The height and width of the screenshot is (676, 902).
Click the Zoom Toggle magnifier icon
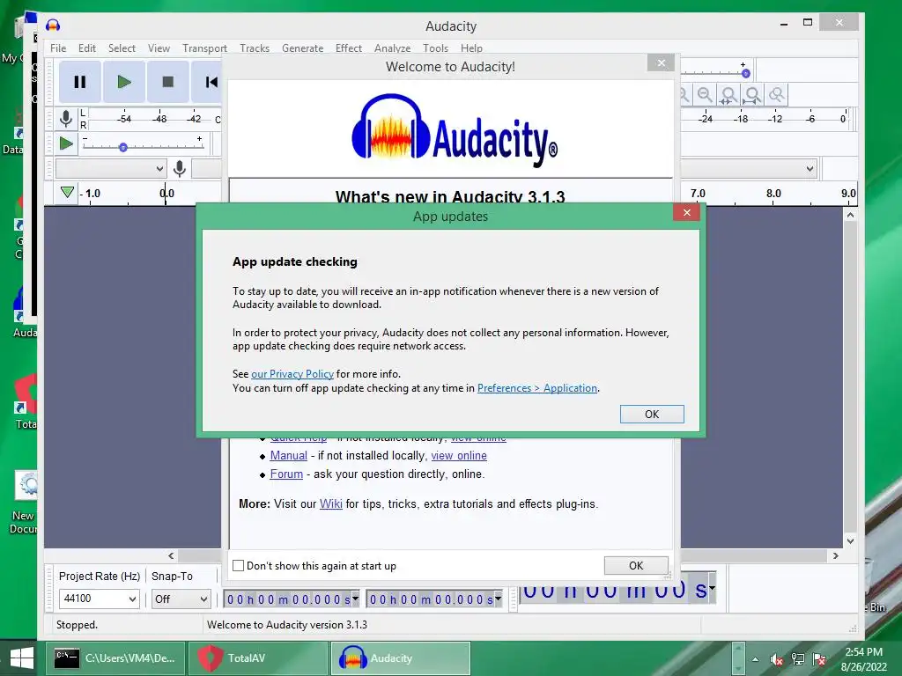click(777, 95)
